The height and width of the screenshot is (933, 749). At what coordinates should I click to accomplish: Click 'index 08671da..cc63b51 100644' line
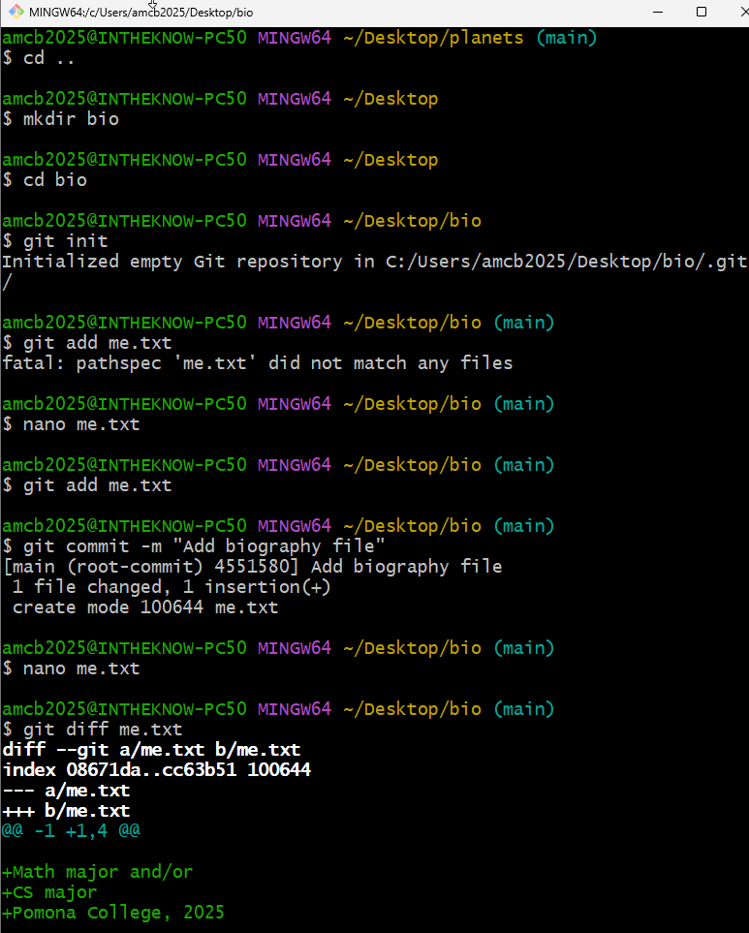[x=157, y=770]
